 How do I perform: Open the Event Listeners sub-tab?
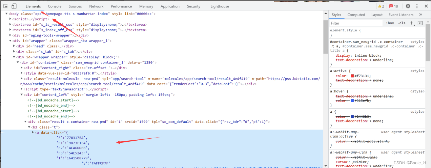(401, 15)
